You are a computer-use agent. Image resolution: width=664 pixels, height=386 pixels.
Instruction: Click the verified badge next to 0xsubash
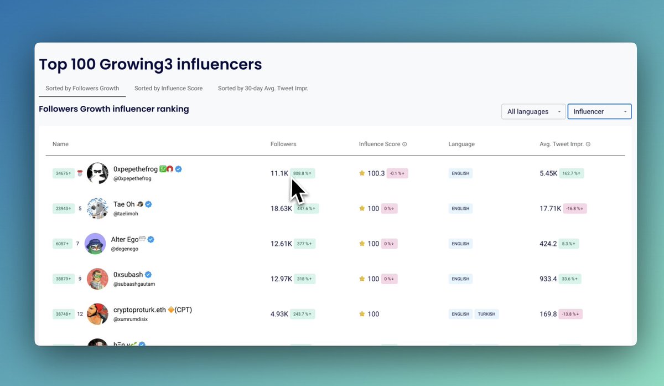tap(148, 275)
